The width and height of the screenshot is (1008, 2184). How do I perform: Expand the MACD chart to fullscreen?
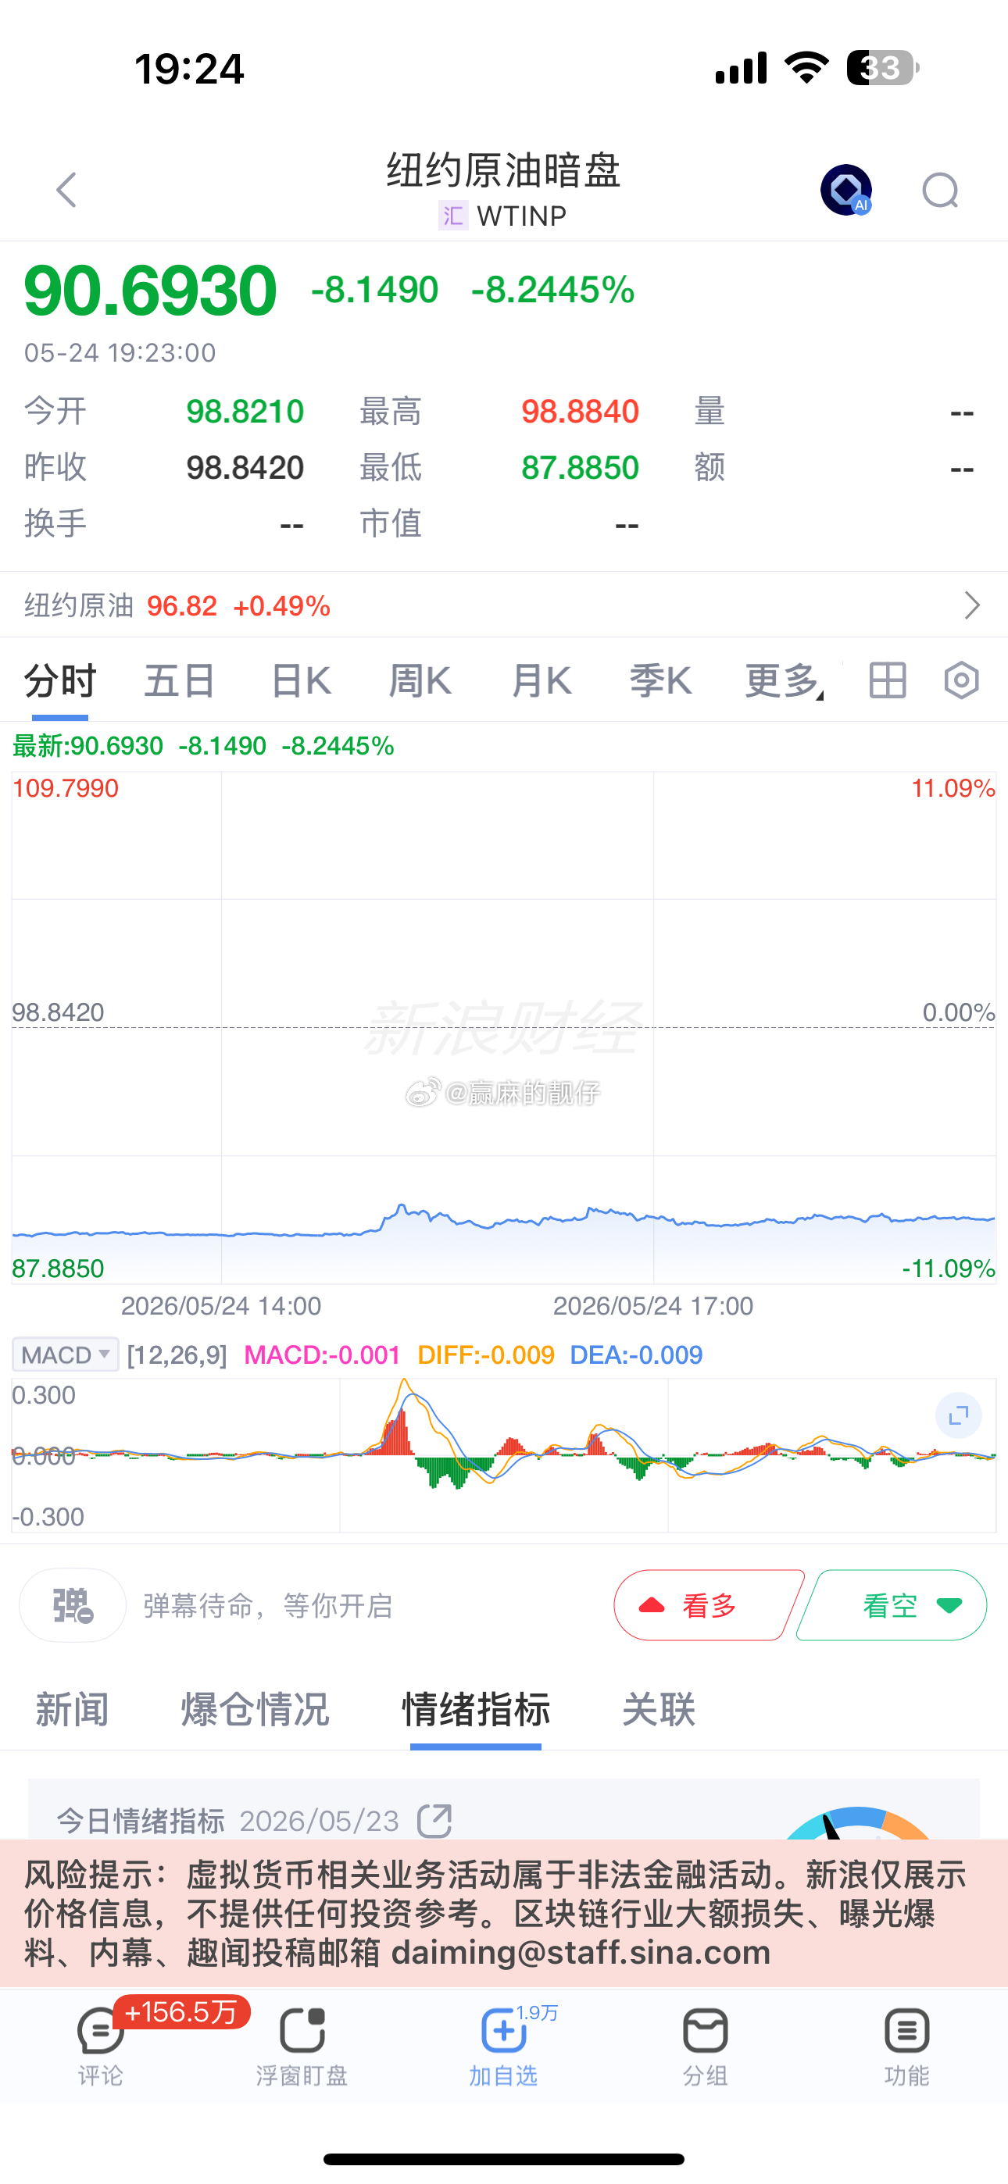tap(959, 1415)
